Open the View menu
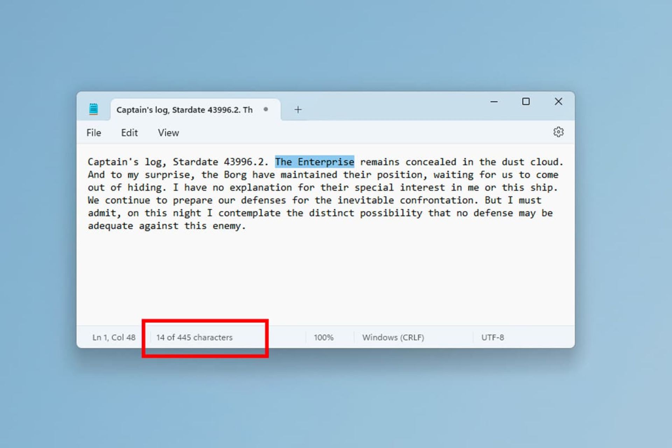672x448 pixels. coord(168,132)
